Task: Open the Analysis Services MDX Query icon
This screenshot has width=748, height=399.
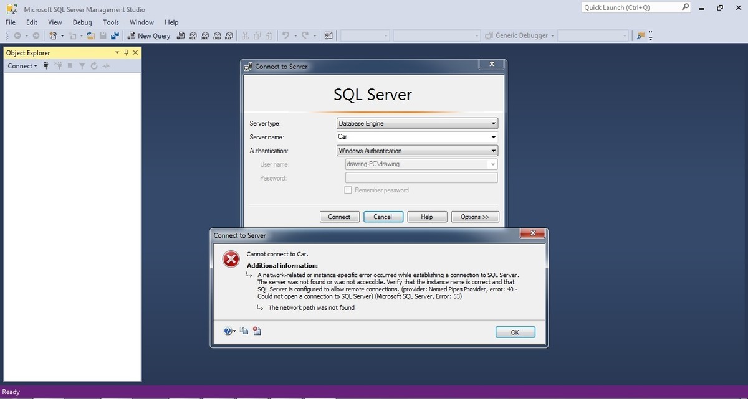Action: 193,35
